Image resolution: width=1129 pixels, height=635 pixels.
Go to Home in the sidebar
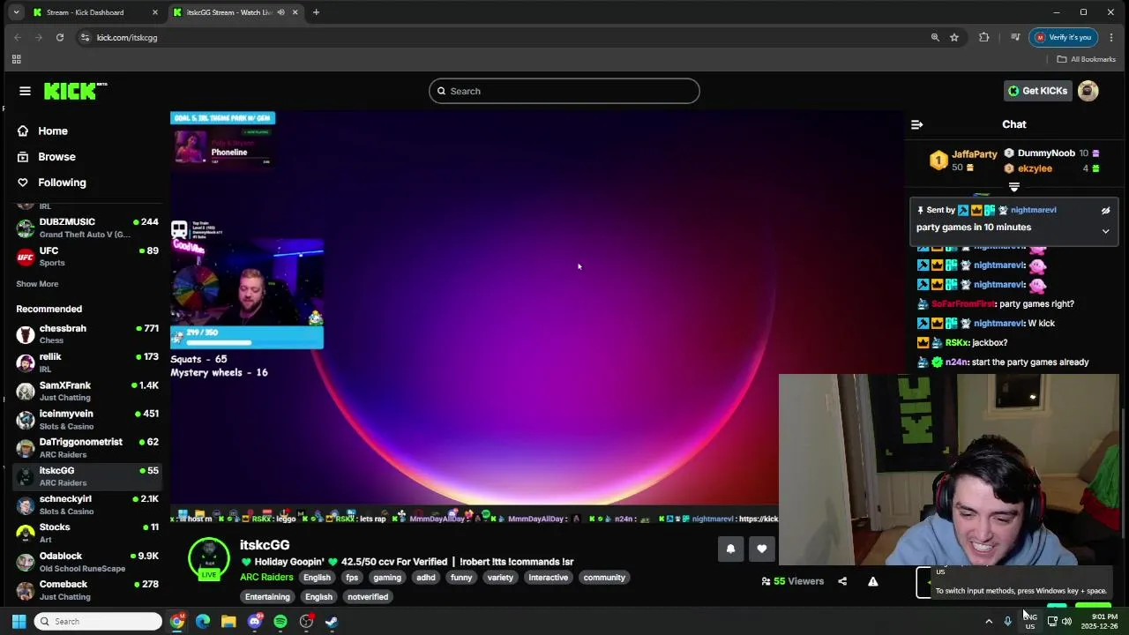coord(53,131)
